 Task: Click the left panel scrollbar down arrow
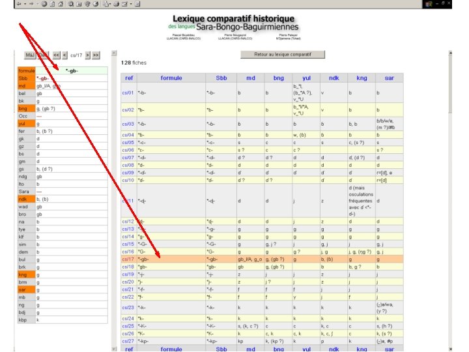click(x=114, y=349)
